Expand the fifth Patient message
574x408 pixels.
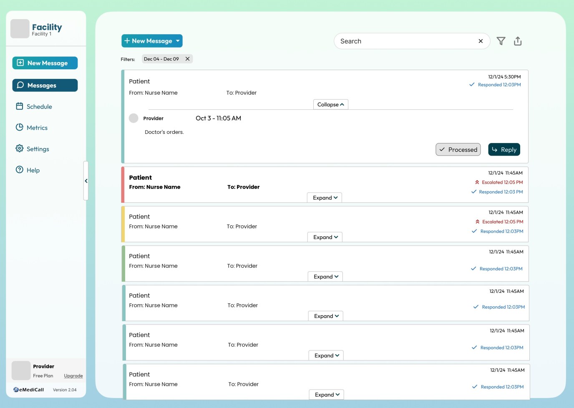(326, 316)
